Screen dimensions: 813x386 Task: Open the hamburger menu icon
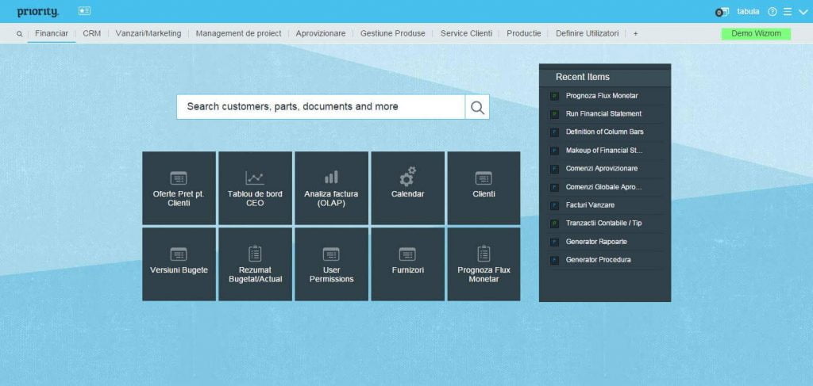(787, 12)
